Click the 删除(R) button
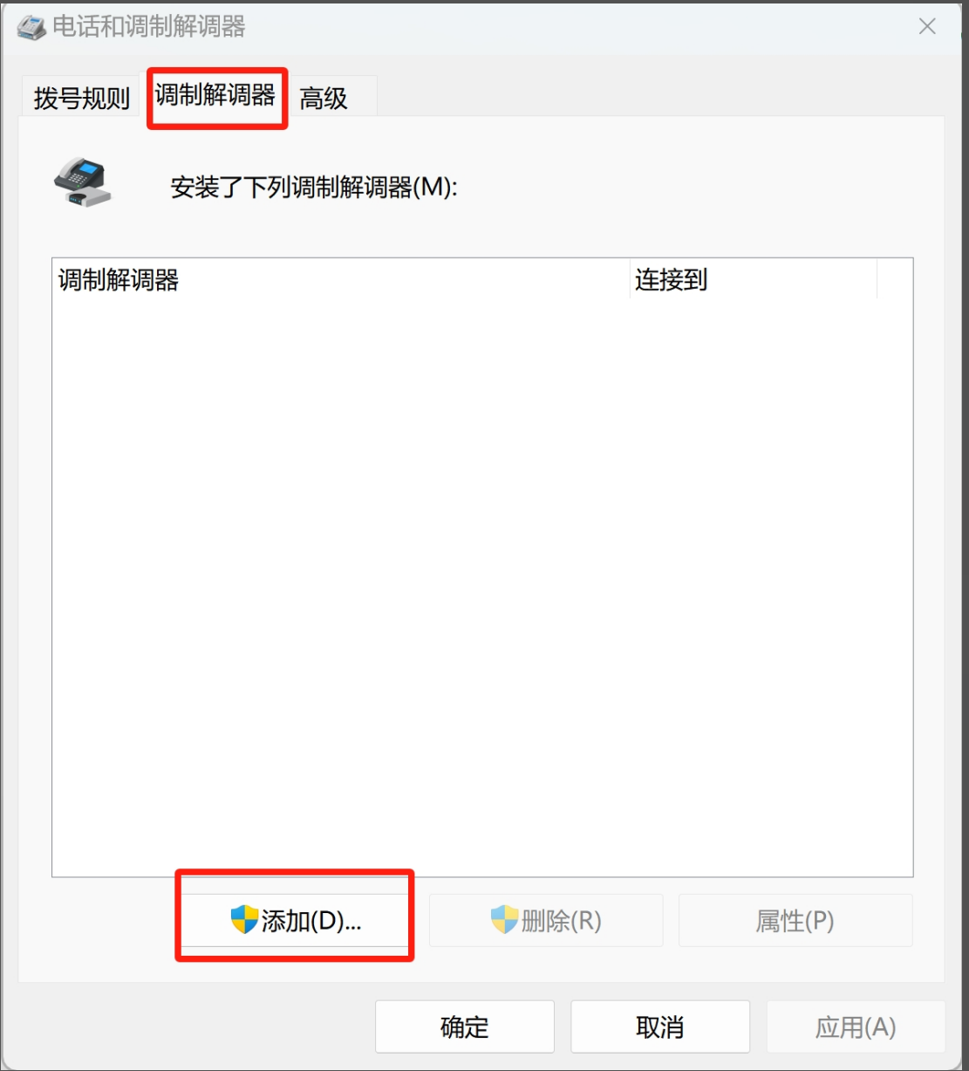The height and width of the screenshot is (1071, 969). [x=546, y=920]
